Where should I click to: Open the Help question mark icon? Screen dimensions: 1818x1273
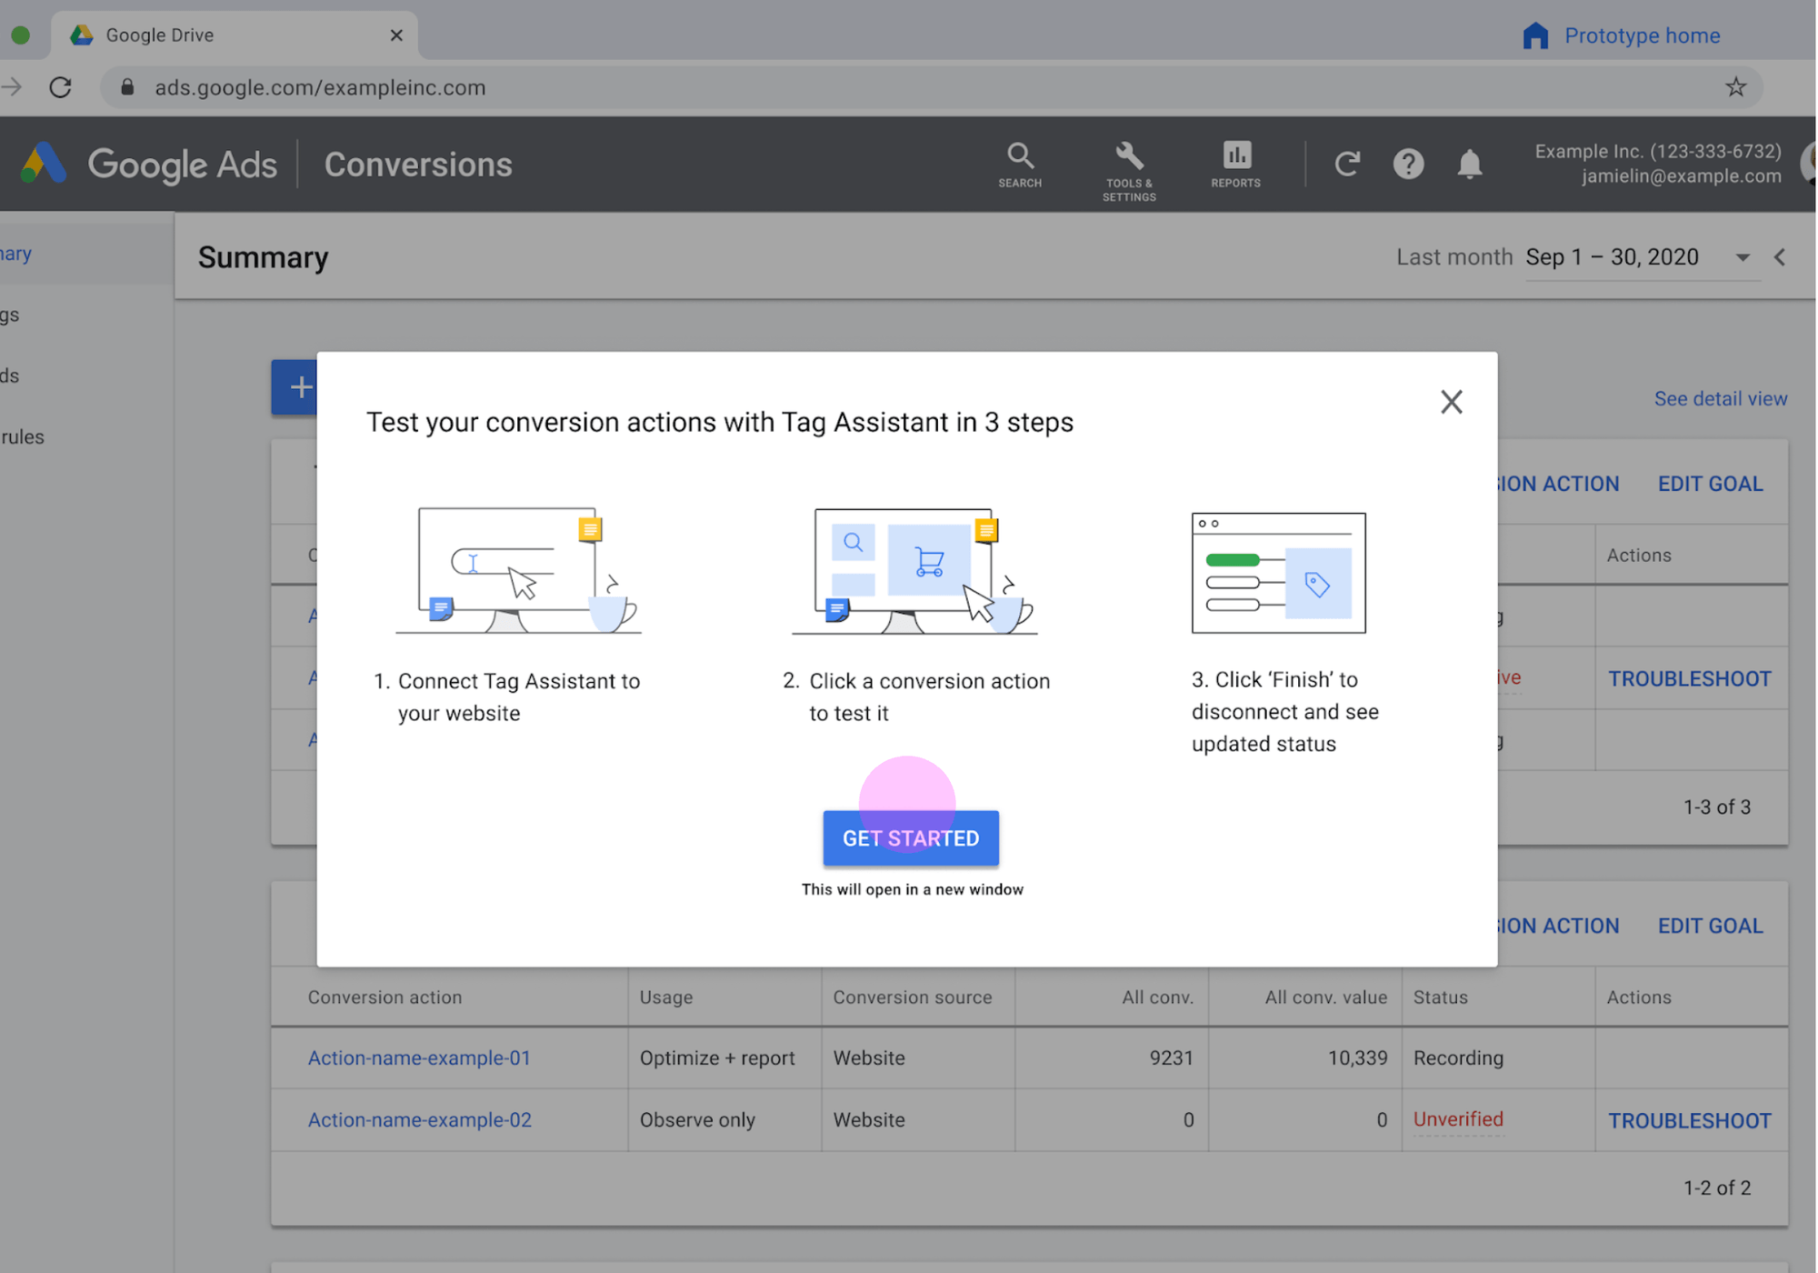(1408, 165)
